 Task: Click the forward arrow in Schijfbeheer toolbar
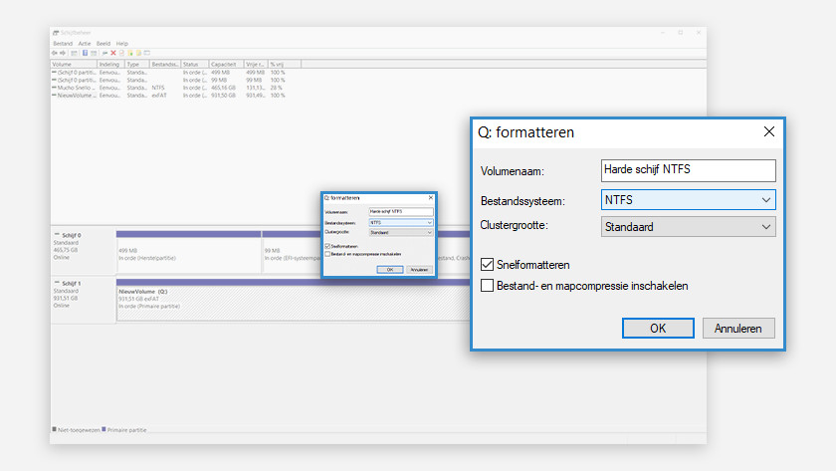(x=62, y=53)
